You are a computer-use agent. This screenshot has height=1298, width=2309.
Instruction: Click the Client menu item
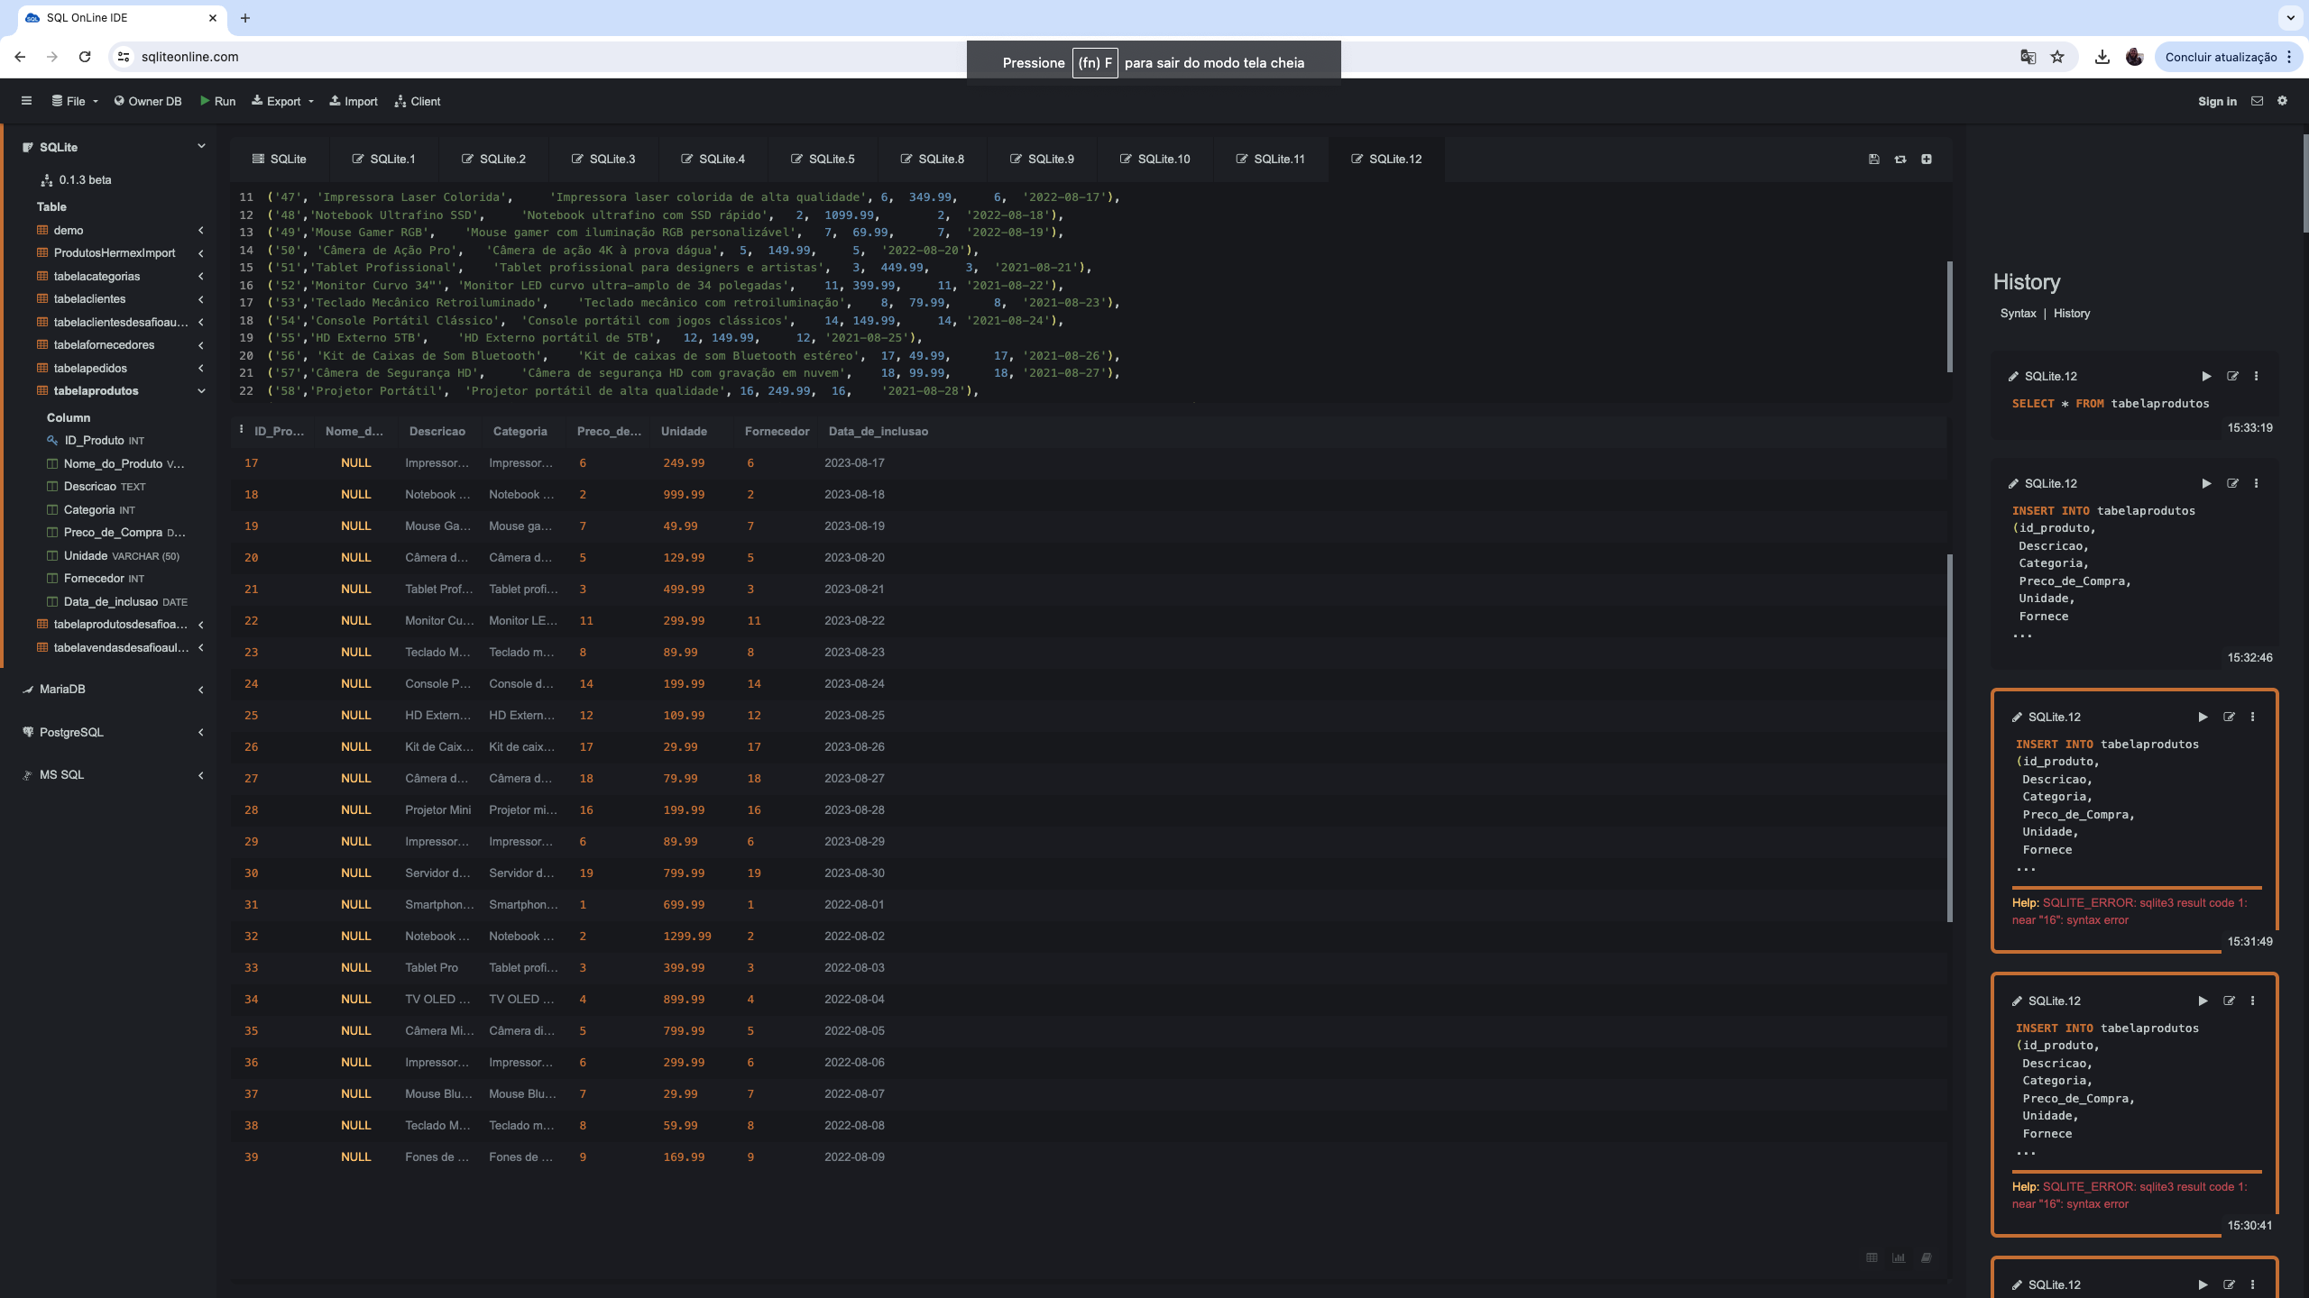[419, 102]
